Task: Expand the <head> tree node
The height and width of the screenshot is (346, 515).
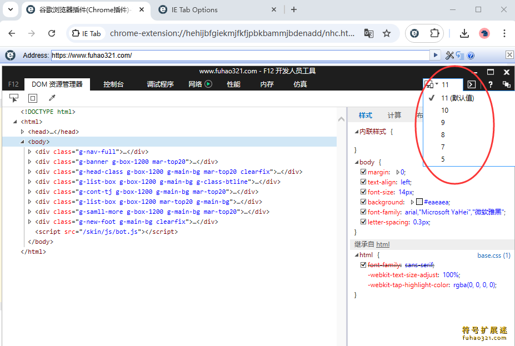Action: tap(22, 132)
